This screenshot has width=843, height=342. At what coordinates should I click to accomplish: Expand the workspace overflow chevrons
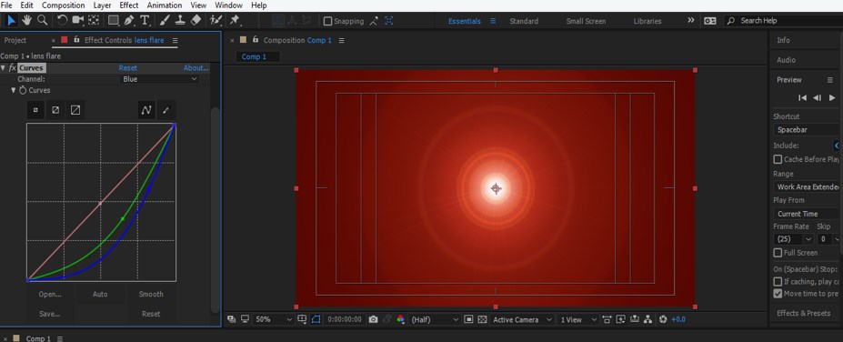(691, 20)
